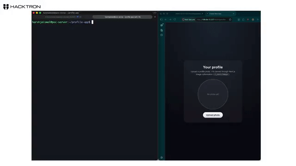
Task: Close the first browser tab
Action: click(203, 14)
